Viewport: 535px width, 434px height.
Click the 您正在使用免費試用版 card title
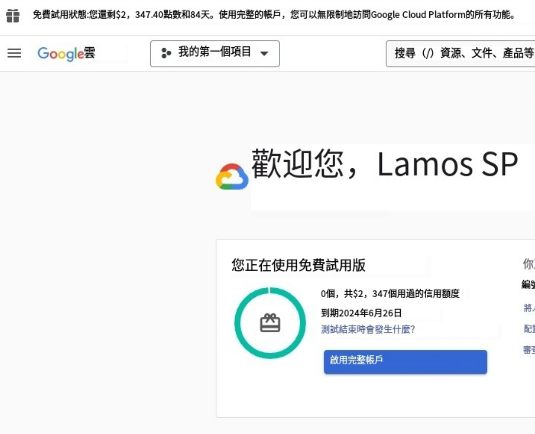pyautogui.click(x=299, y=265)
